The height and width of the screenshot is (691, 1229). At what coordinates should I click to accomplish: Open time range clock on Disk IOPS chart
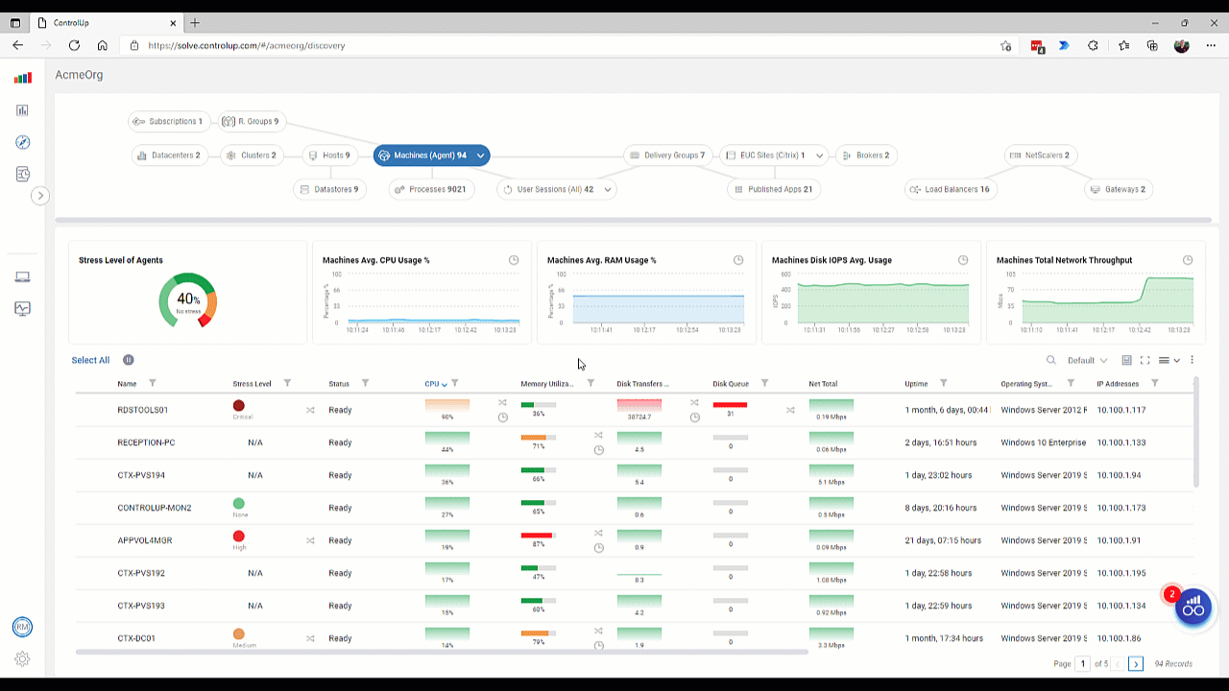(x=963, y=260)
